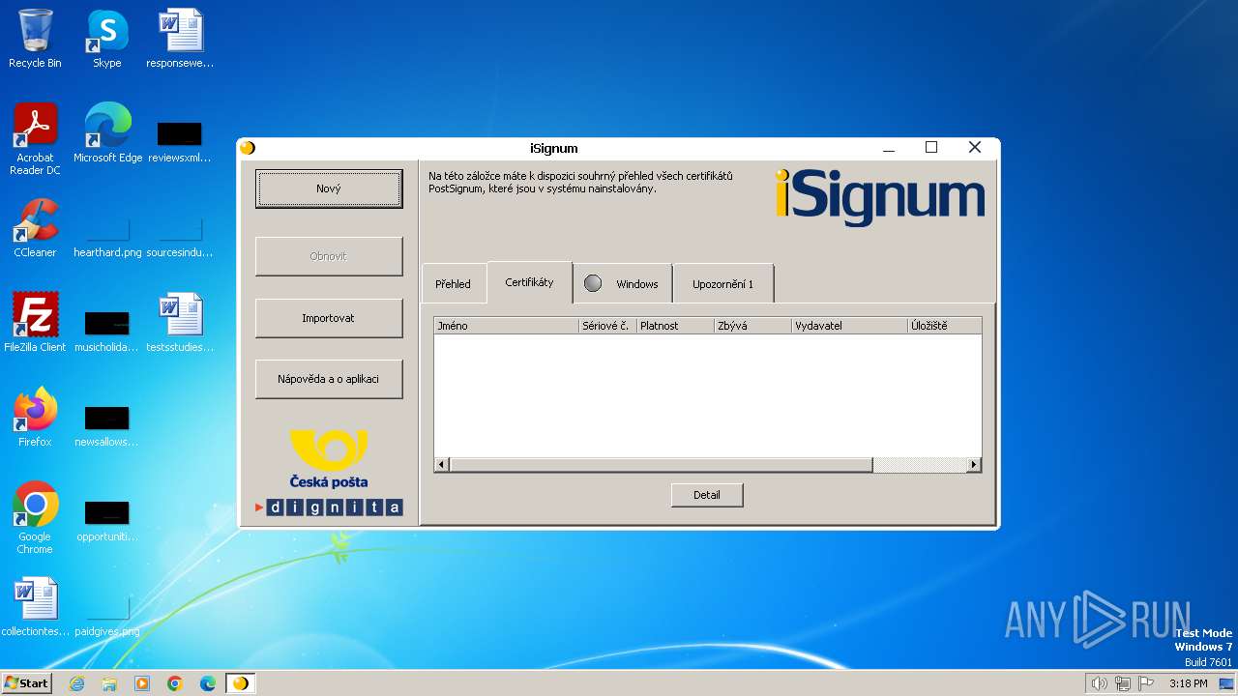This screenshot has height=696, width=1238.
Task: Select the newsallows... desktop file
Action: [106, 425]
